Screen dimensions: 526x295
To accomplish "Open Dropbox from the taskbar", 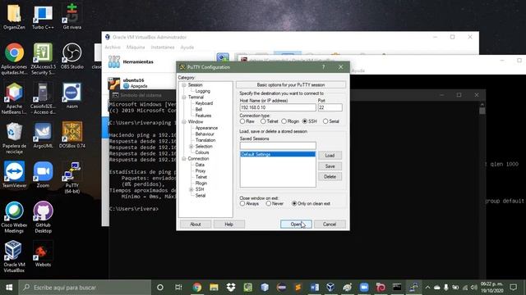I will (231, 288).
